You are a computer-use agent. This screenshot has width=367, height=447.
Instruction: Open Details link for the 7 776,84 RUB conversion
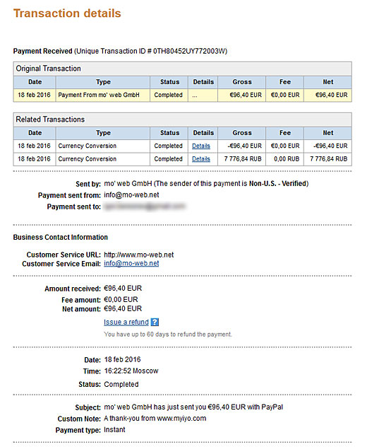201,159
